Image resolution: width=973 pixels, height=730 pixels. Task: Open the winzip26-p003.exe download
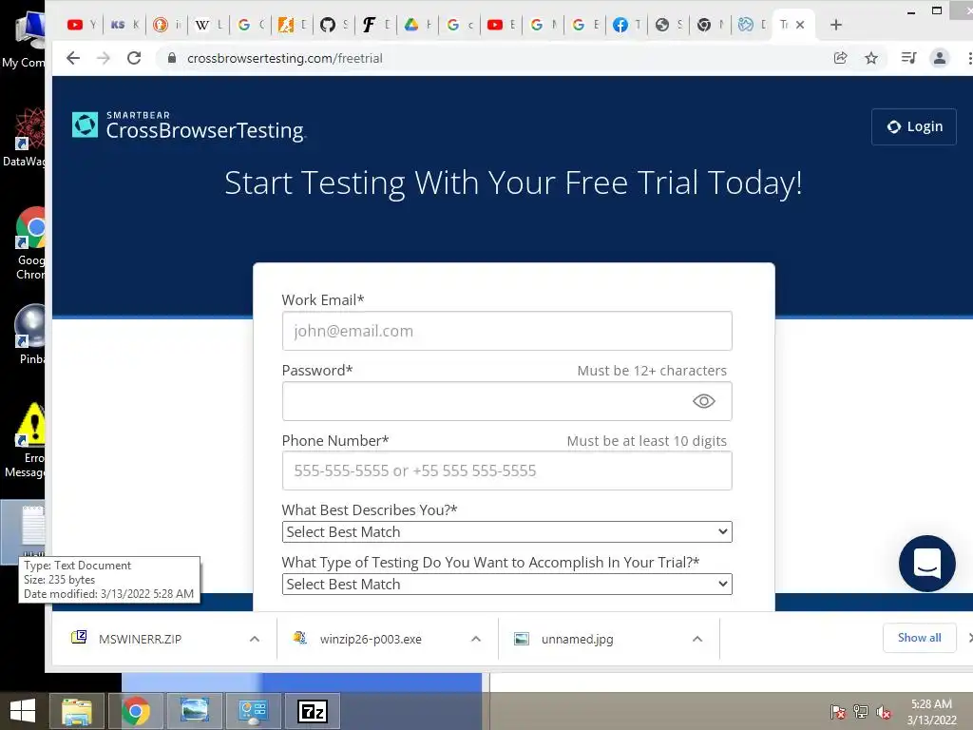(x=371, y=639)
